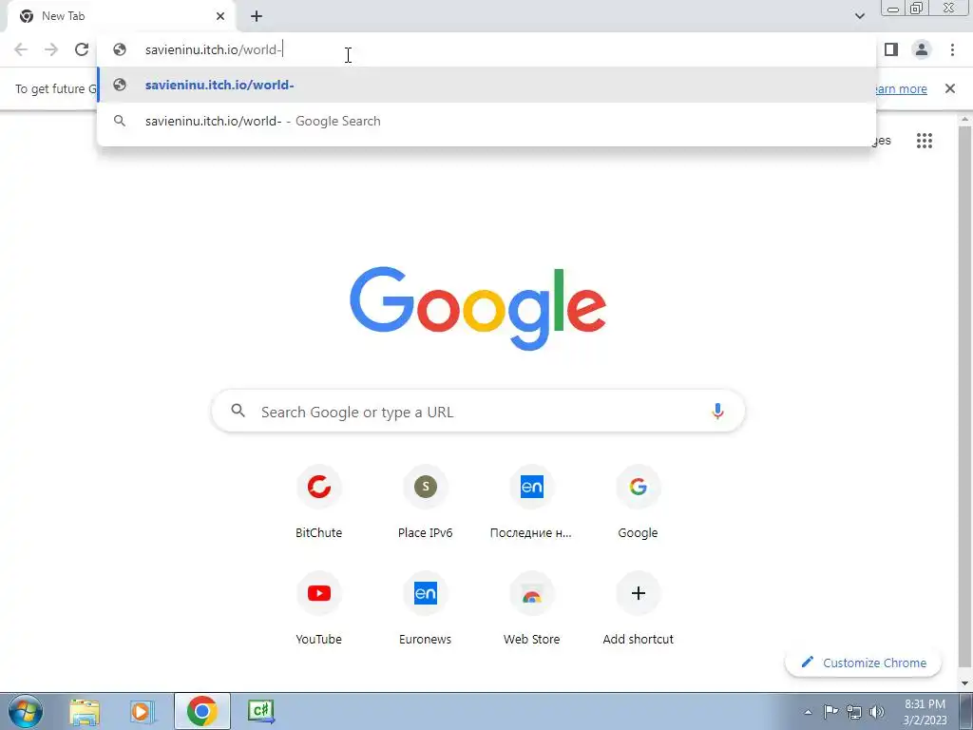
Task: Click the Chrome taskbar icon
Action: (201, 711)
